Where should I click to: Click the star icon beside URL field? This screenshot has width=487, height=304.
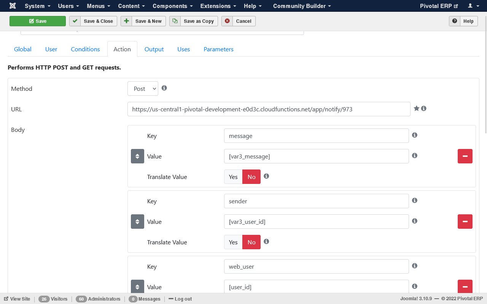tap(417, 108)
